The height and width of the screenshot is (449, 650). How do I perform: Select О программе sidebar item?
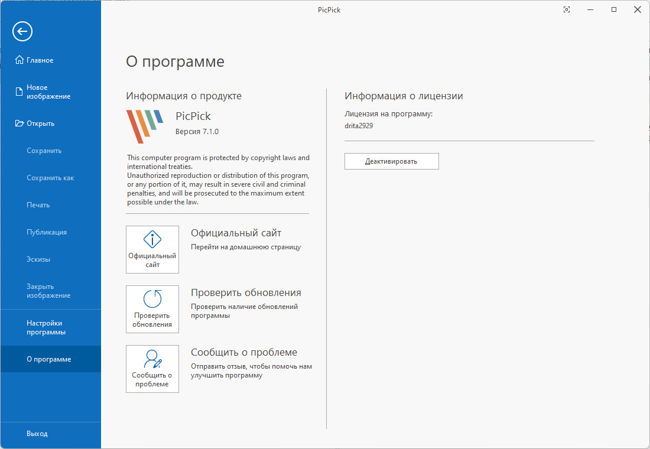click(x=51, y=359)
